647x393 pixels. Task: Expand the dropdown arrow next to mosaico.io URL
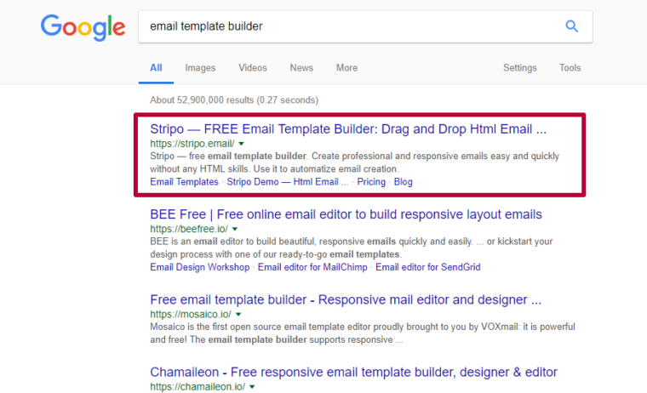coord(238,315)
